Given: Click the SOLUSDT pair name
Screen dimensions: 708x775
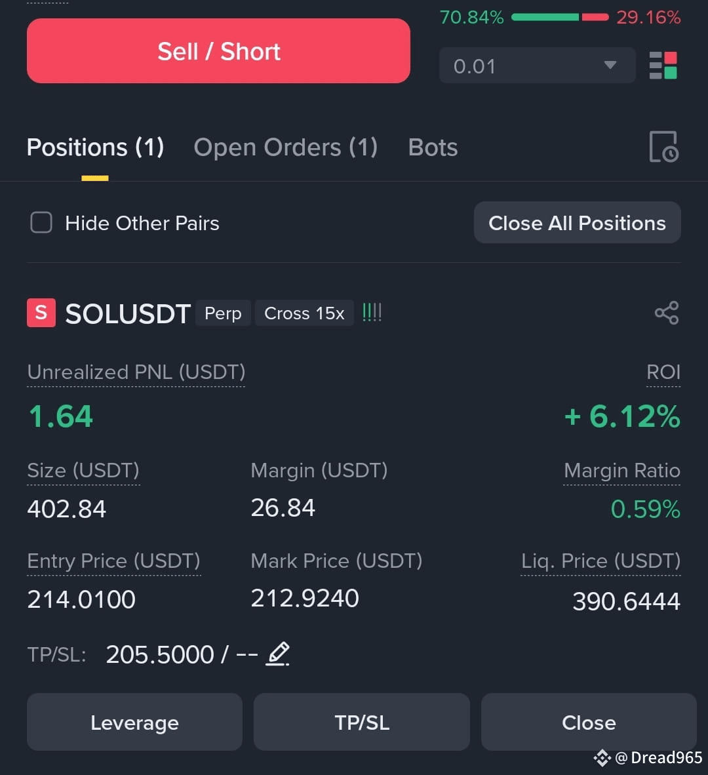Looking at the screenshot, I should 128,313.
